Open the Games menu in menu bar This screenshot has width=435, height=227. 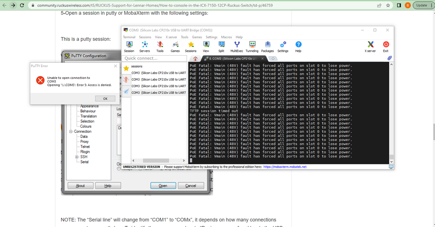coord(197,37)
